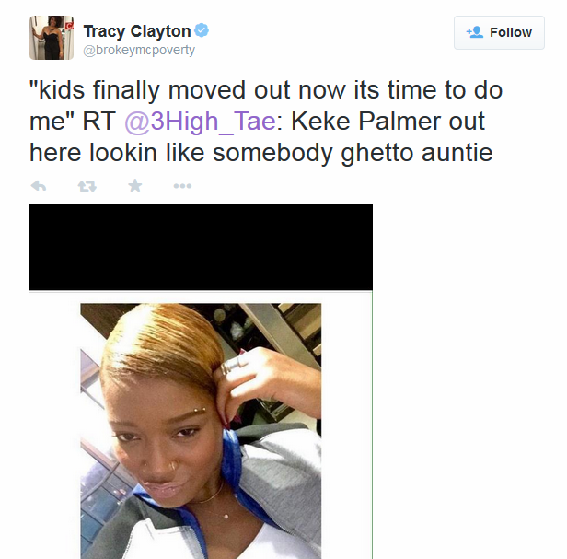
Task: Favorite the tweet with the star icon
Action: [x=135, y=185]
